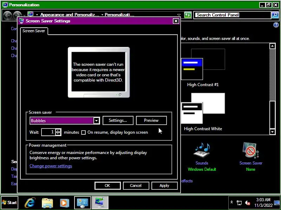Viewport: 281px width, 210px height.
Task: Click Personalization breadcrumb in address bar
Action: [x=119, y=15]
